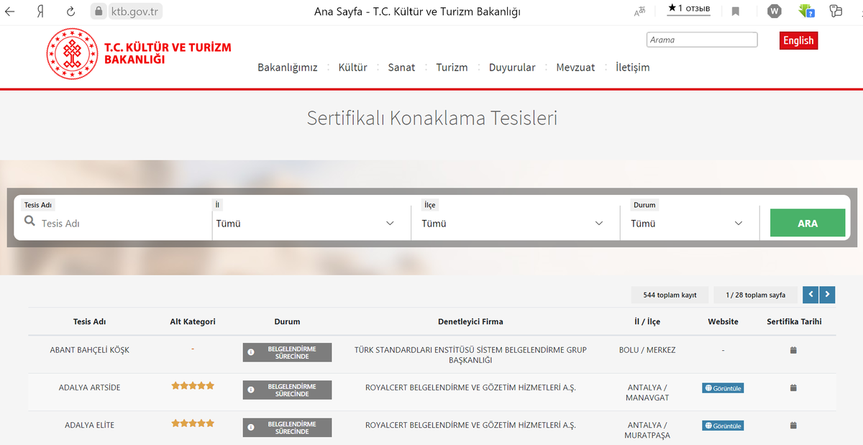
Task: Click the Arama search input field
Action: 701,40
